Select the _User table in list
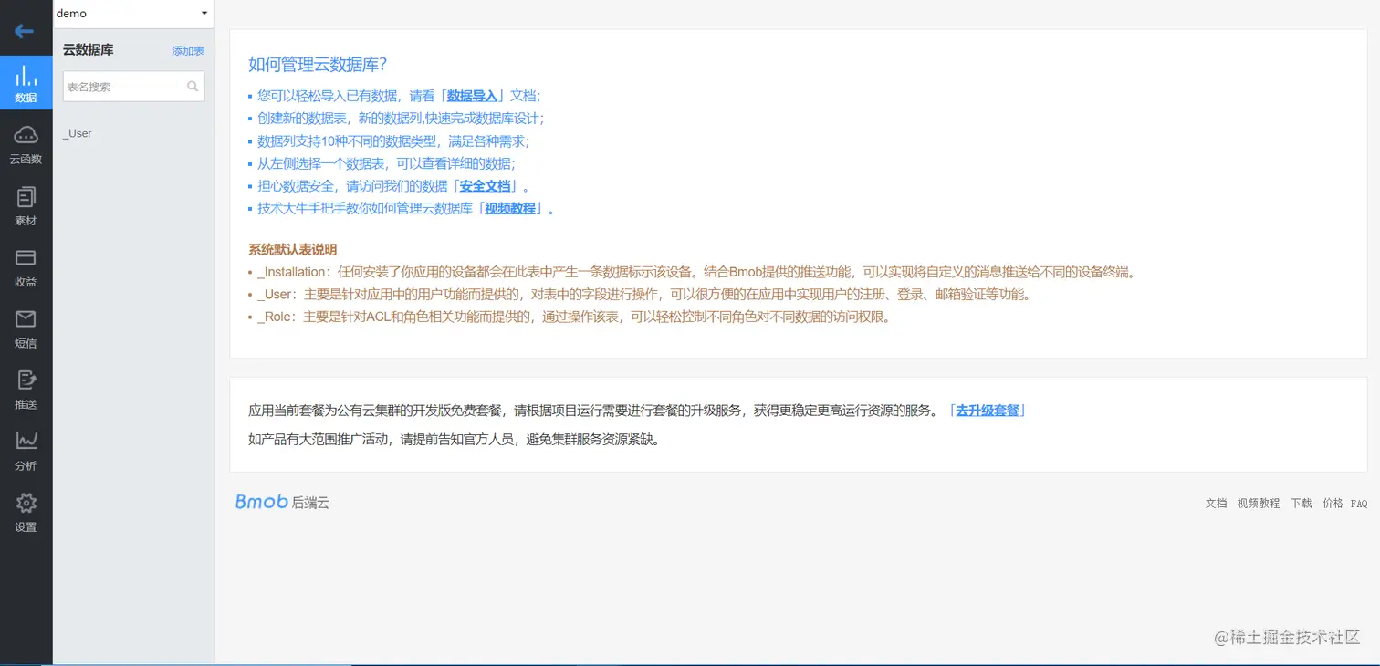 [x=78, y=133]
